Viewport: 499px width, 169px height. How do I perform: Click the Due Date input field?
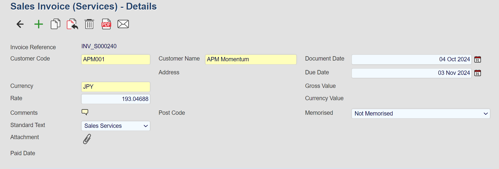pos(411,73)
